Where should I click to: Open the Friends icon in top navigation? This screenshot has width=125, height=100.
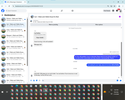click(62, 11)
